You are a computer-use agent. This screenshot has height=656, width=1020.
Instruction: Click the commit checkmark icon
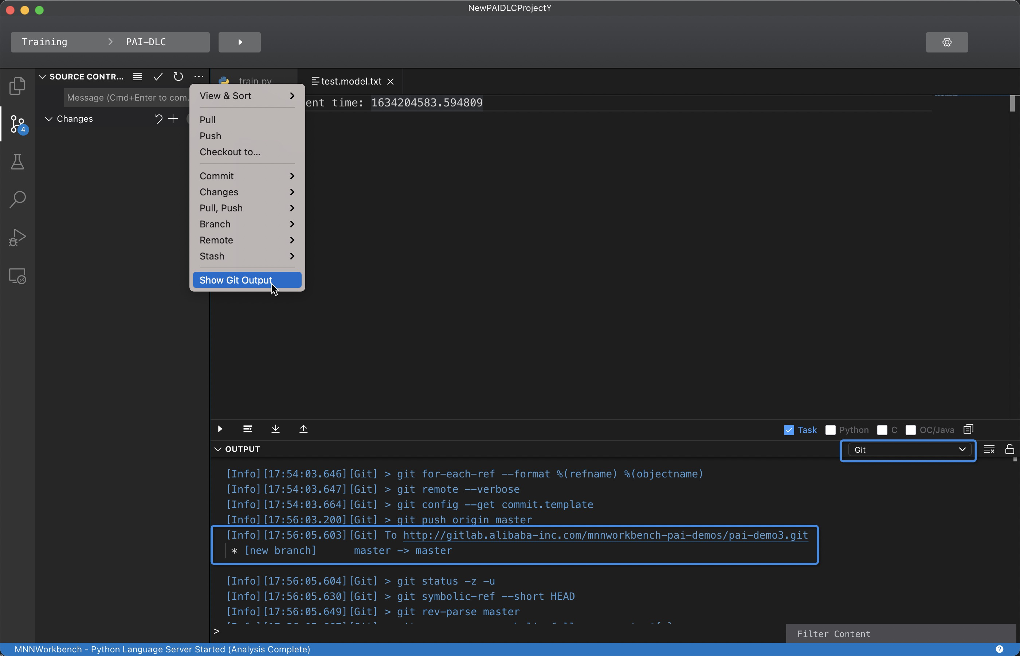tap(158, 77)
